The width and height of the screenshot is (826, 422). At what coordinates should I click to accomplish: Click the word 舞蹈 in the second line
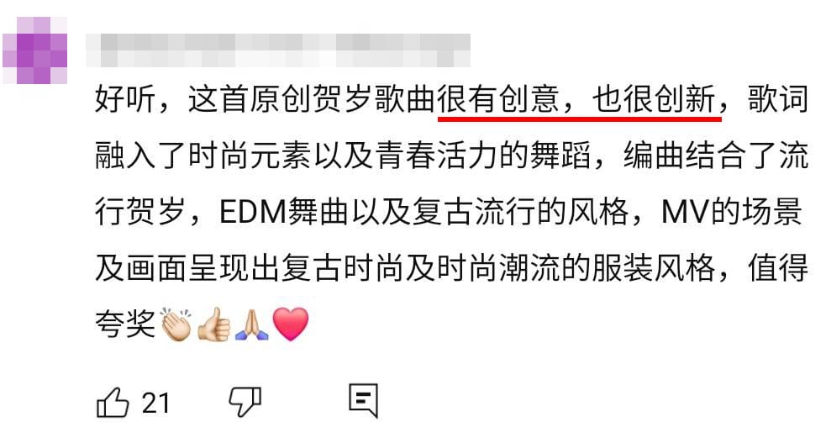[x=560, y=155]
